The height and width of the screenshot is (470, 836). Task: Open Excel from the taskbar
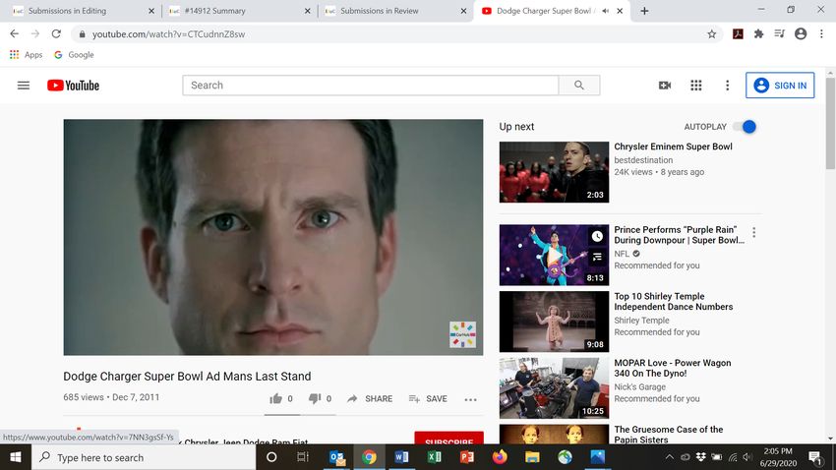[434, 457]
